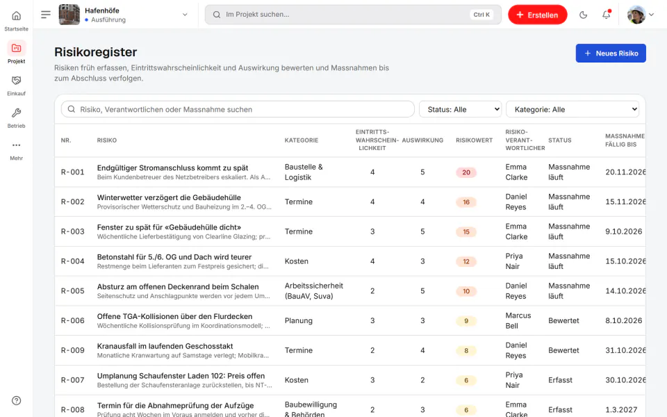Click Daniel Reyes in R-005 row
The image size is (667, 417).
[516, 291]
